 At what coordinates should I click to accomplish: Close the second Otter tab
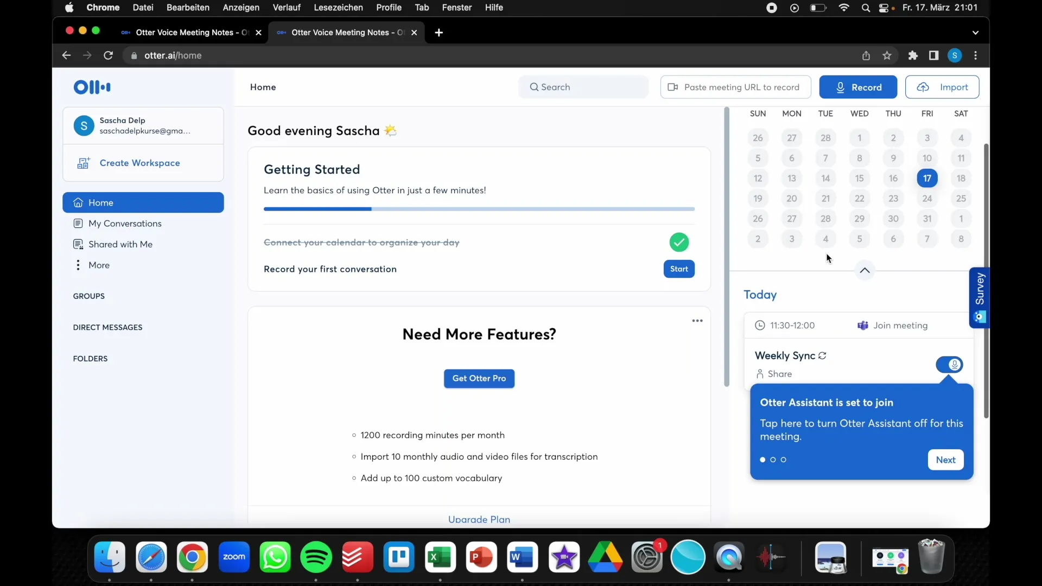414,33
